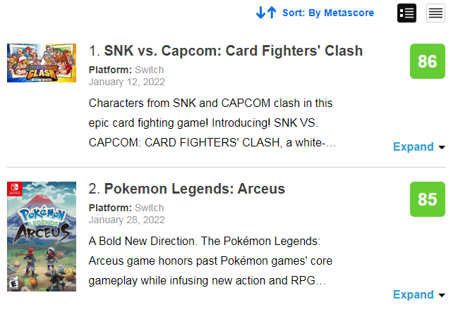The image size is (458, 314).
Task: Click the arrow beside second Expand
Action: tap(442, 296)
